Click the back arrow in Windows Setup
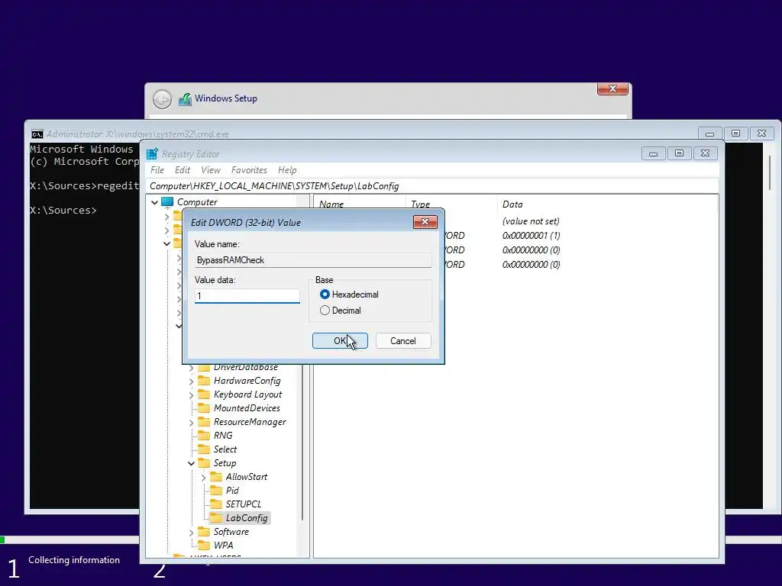This screenshot has width=782, height=586. 162,99
